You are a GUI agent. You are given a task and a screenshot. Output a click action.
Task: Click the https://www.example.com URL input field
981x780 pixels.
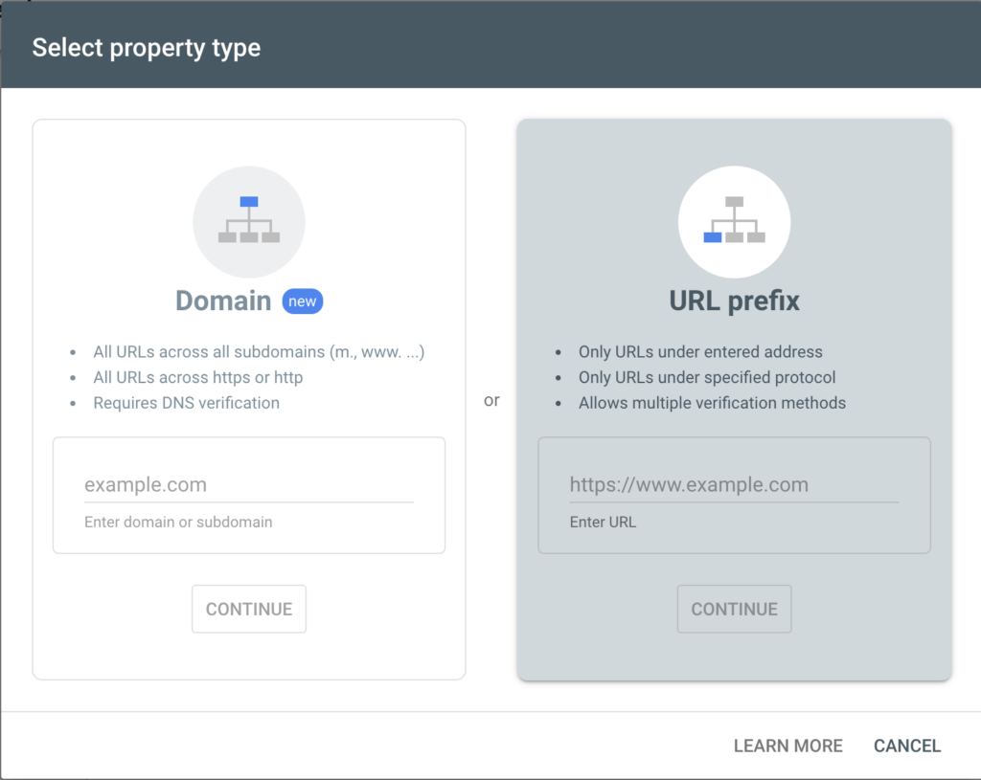click(734, 484)
